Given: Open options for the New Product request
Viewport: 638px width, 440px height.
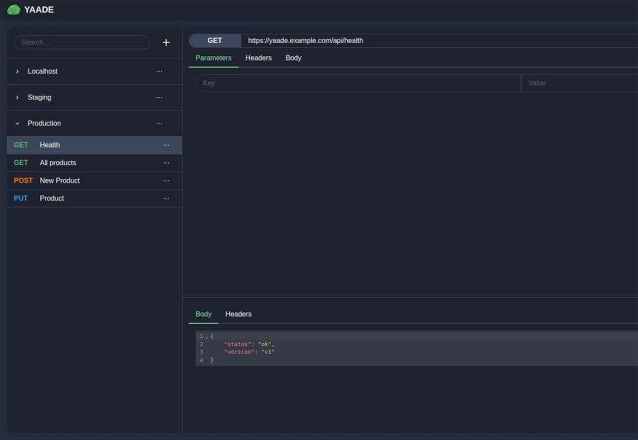Looking at the screenshot, I should coord(166,181).
